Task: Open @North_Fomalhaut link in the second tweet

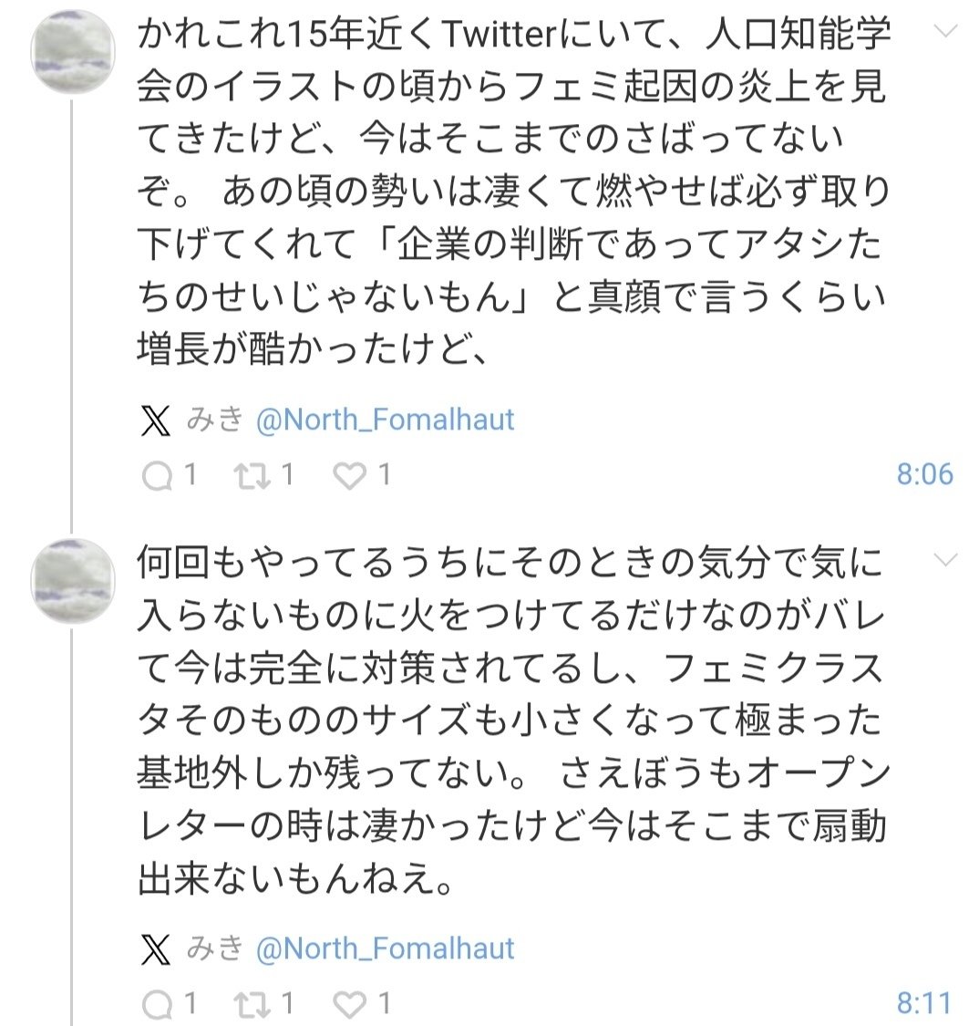Action: [x=386, y=949]
